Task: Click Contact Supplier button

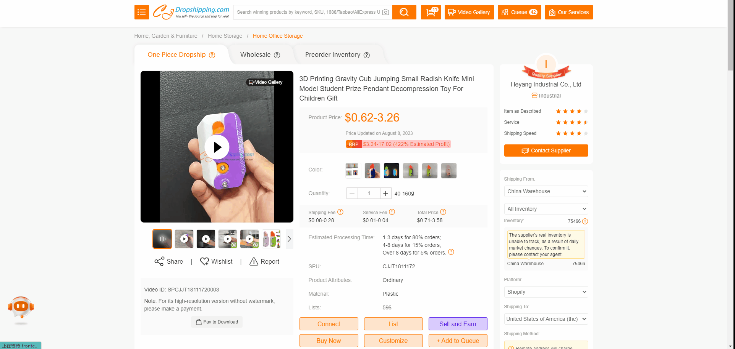Action: click(546, 150)
